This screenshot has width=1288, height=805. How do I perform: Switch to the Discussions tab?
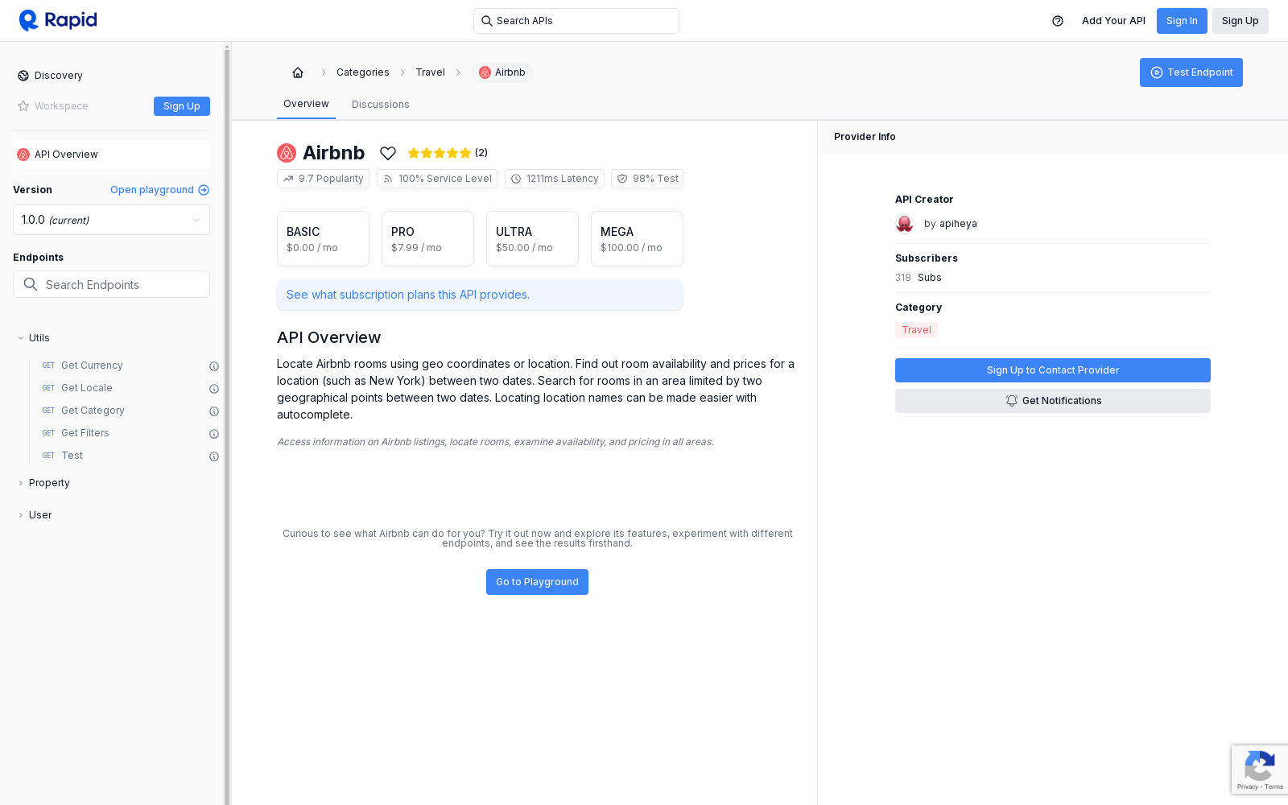tap(381, 105)
